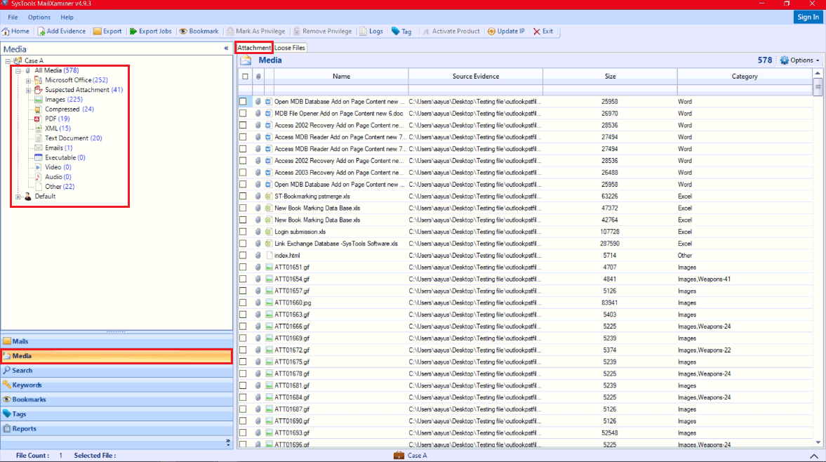This screenshot has width=826, height=462.
Task: Click the scroll down arrow of file list
Action: coord(818,443)
